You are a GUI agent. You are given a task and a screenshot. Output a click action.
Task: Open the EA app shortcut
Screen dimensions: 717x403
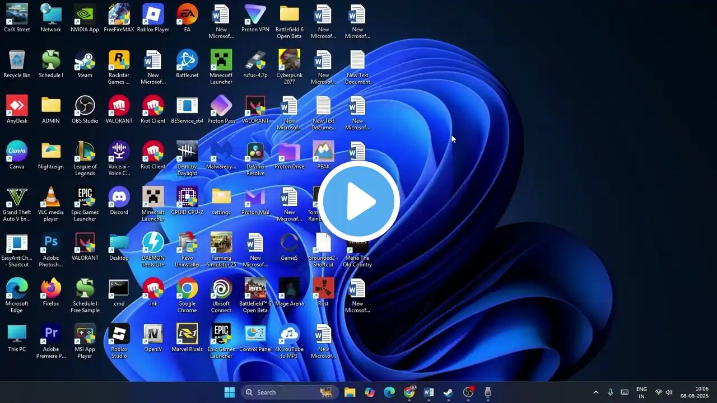point(187,18)
